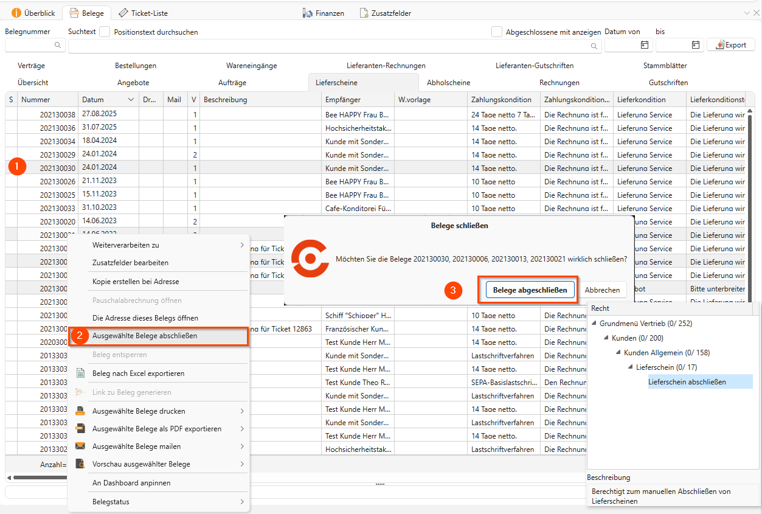This screenshot has width=762, height=514.
Task: Click the Abbrechen button
Action: [x=602, y=290]
